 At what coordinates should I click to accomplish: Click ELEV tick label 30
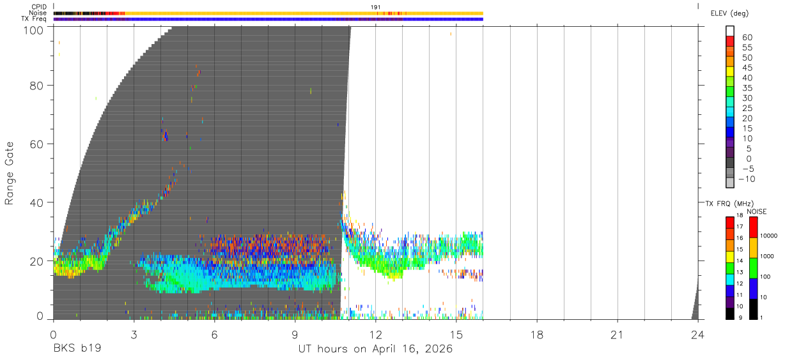tap(747, 98)
